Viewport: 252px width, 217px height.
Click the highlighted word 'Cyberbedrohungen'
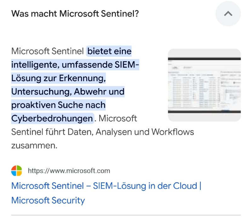pyautogui.click(x=52, y=119)
